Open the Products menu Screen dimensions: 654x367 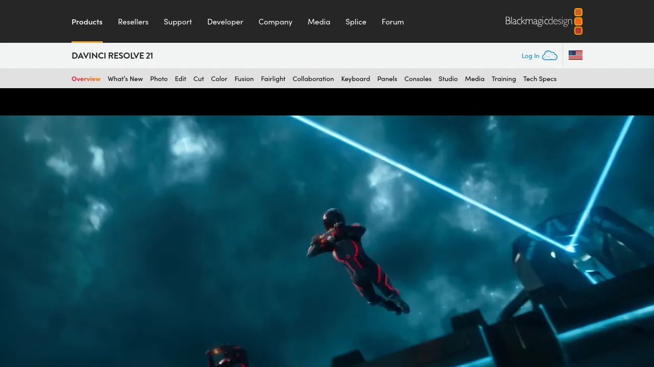point(87,22)
